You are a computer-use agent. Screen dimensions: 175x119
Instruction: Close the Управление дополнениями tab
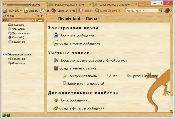(90, 4)
